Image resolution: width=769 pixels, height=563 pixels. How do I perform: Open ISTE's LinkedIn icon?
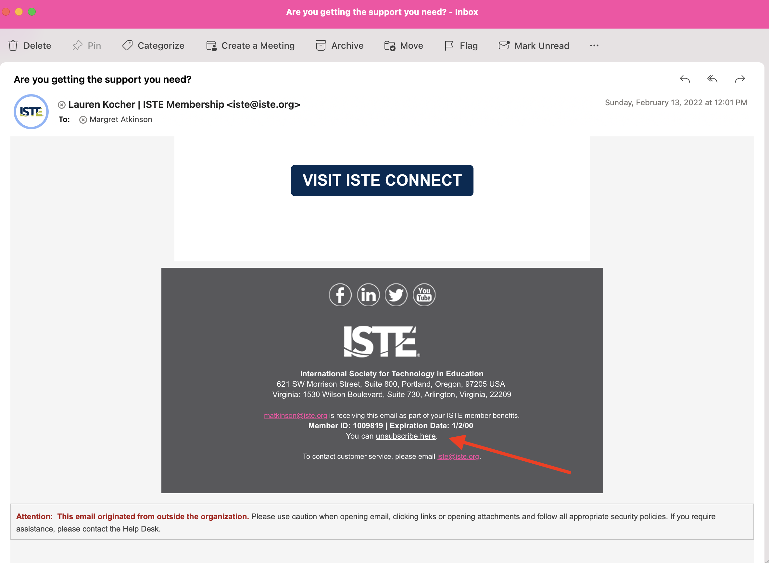click(x=368, y=295)
